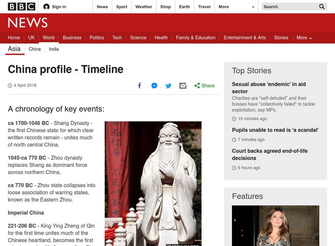The image size is (335, 246).
Task: Click the 'ca 1700-1046 BC' date text
Action: 28,123
